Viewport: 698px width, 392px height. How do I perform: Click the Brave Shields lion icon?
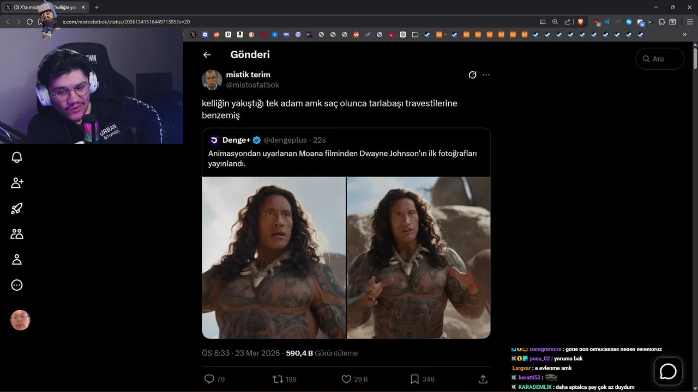(x=581, y=22)
